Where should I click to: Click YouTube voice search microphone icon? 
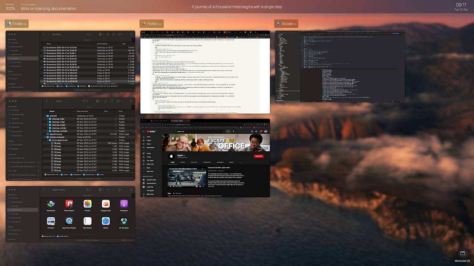pos(233,132)
